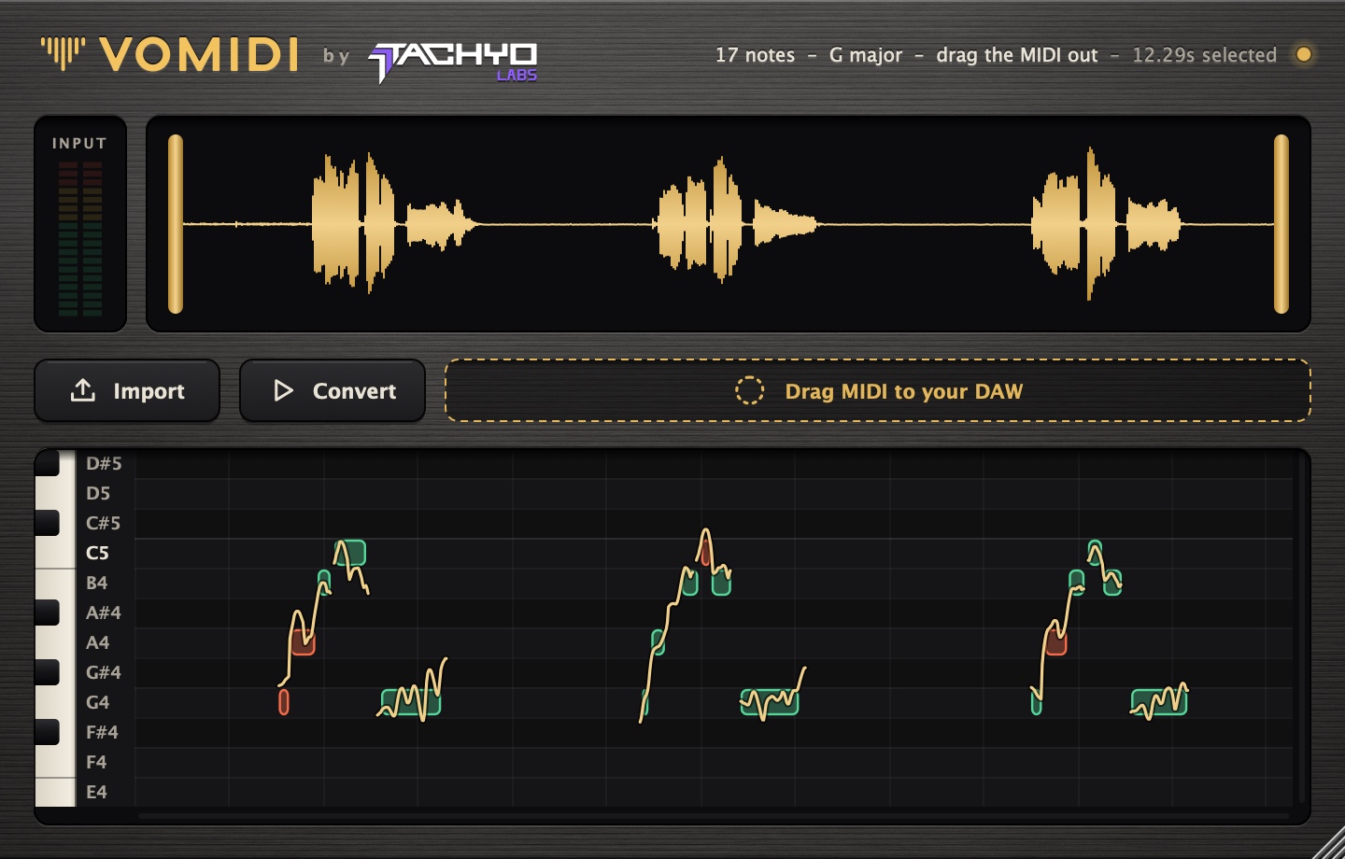Click the third waveform burst

pos(1106,224)
